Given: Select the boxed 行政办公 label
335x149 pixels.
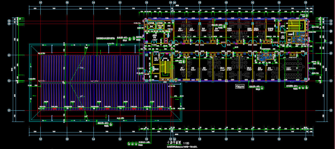Looking at the screenshot, I should pyautogui.click(x=239, y=87).
